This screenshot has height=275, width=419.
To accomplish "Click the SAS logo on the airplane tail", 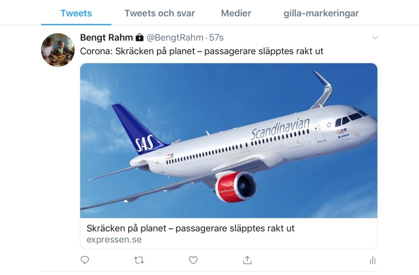I will pyautogui.click(x=145, y=143).
